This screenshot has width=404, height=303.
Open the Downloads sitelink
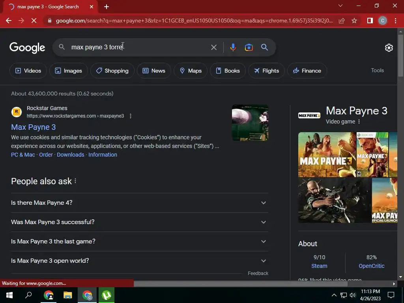[x=71, y=155]
